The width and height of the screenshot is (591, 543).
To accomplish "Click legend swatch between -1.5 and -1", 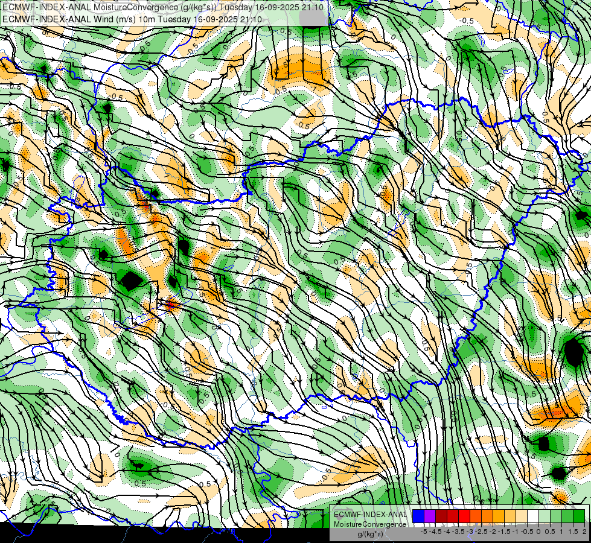I will [510, 516].
